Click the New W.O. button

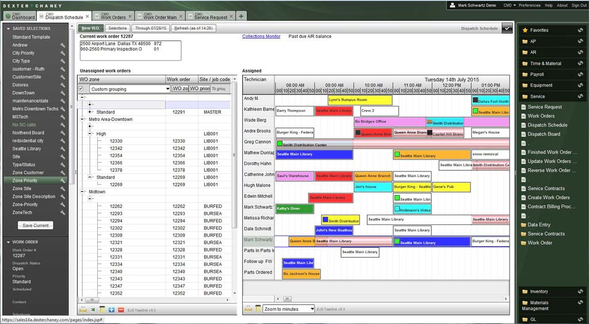(x=90, y=28)
